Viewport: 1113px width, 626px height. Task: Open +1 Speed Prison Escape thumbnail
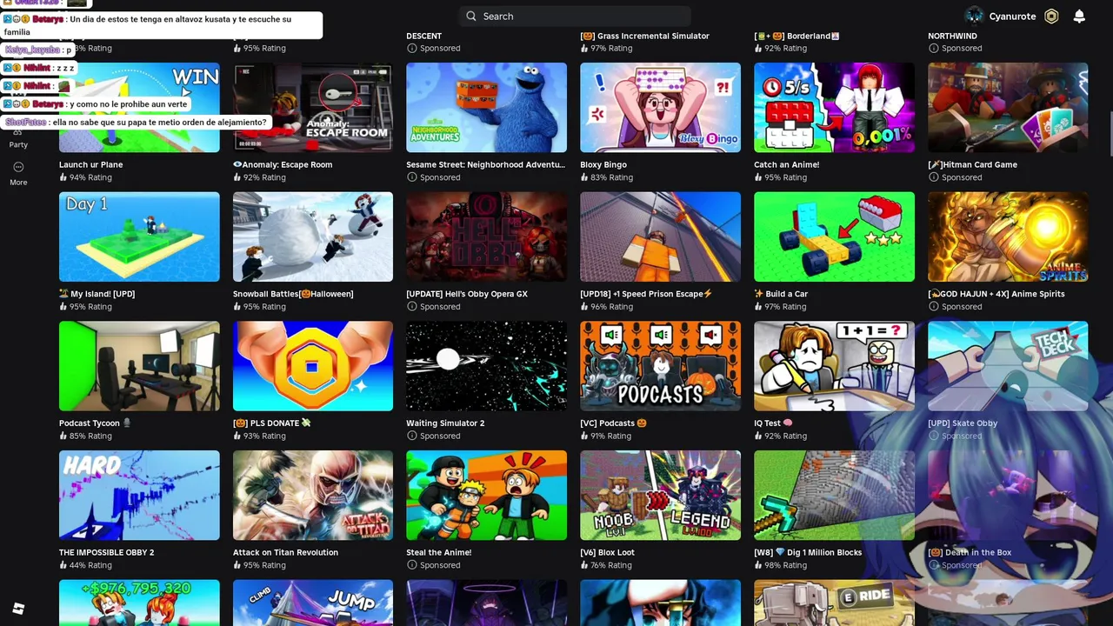click(660, 236)
